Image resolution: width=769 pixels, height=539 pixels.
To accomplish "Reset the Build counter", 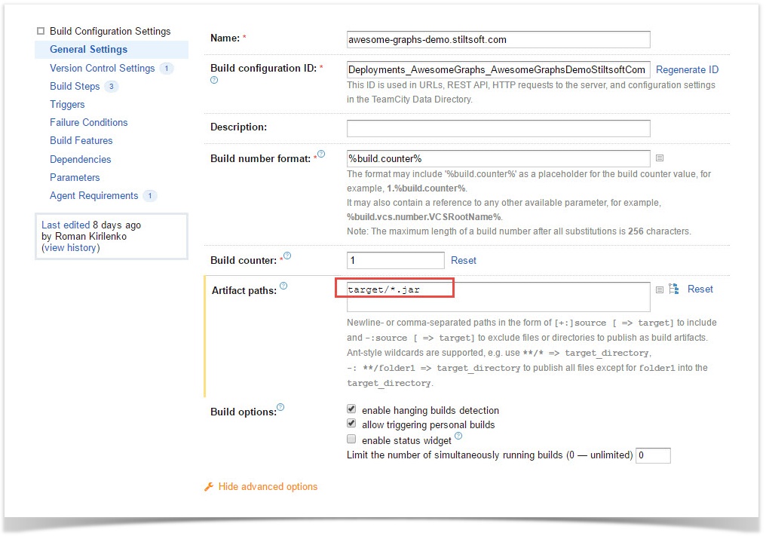I will (x=464, y=260).
